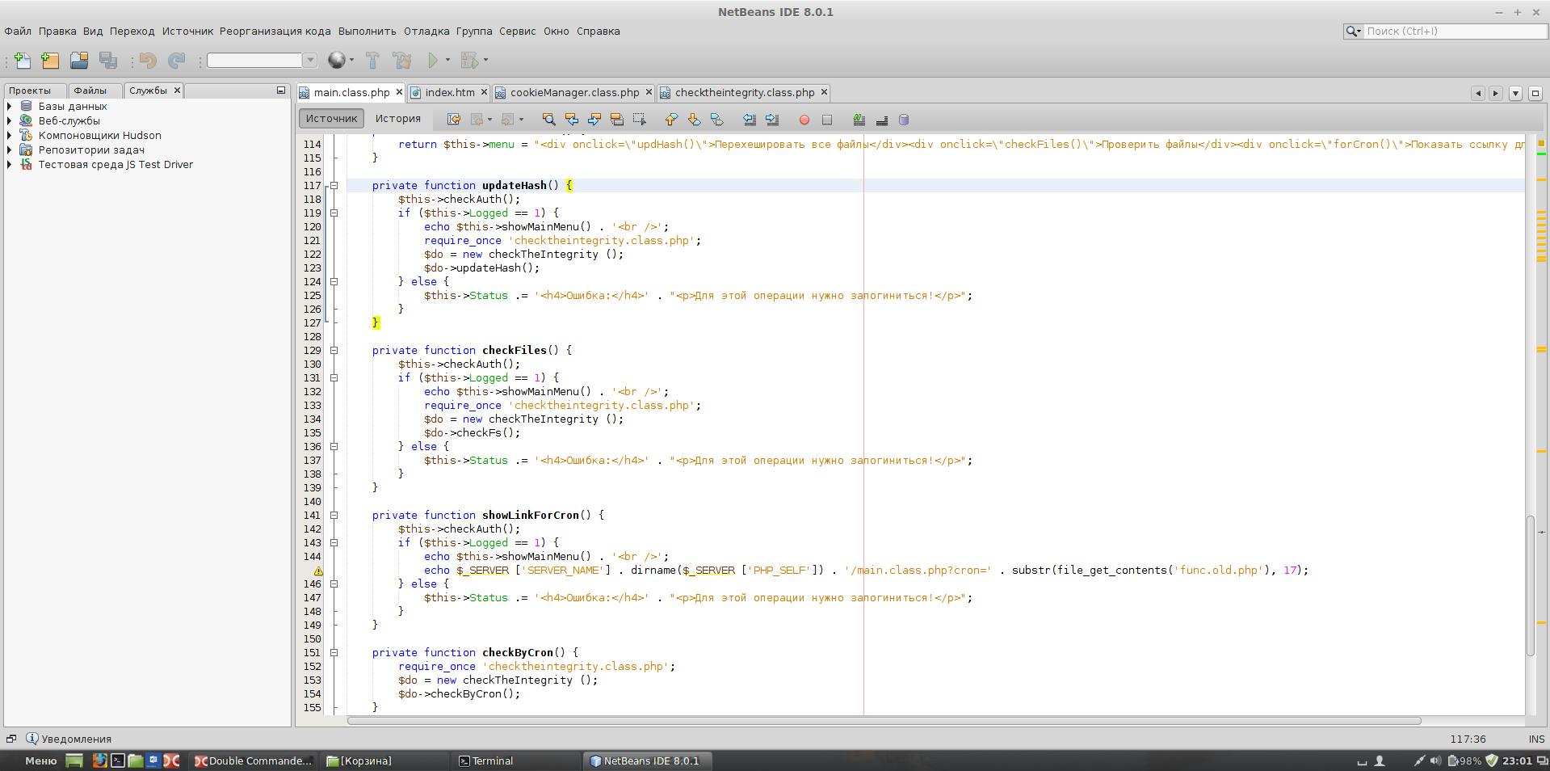This screenshot has height=771, width=1550.
Task: Collapse the updateHash function code fold
Action: click(x=334, y=186)
